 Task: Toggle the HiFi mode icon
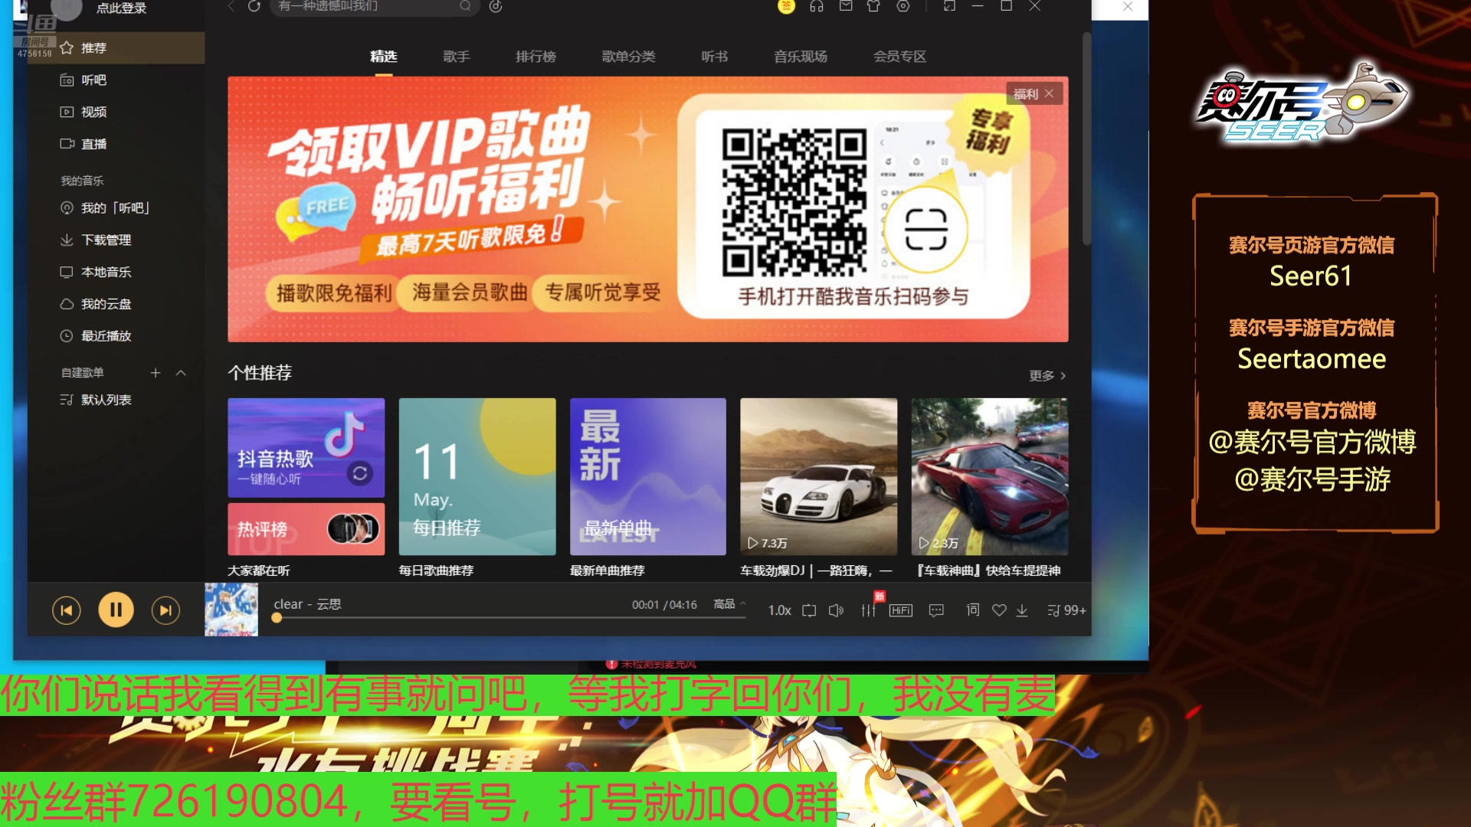tap(901, 610)
